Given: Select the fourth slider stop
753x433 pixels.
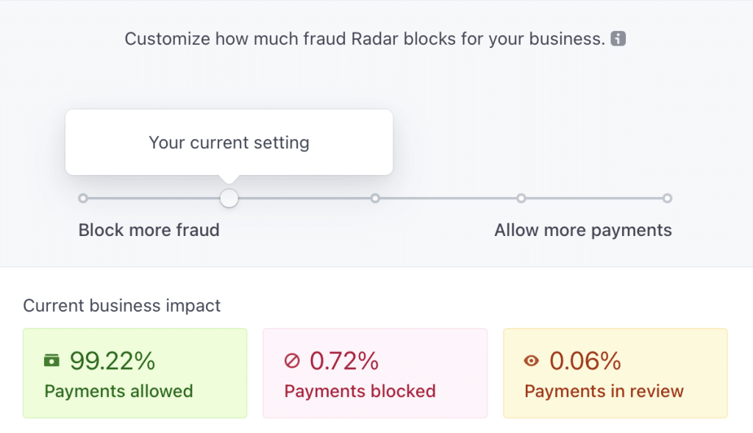Looking at the screenshot, I should 521,198.
